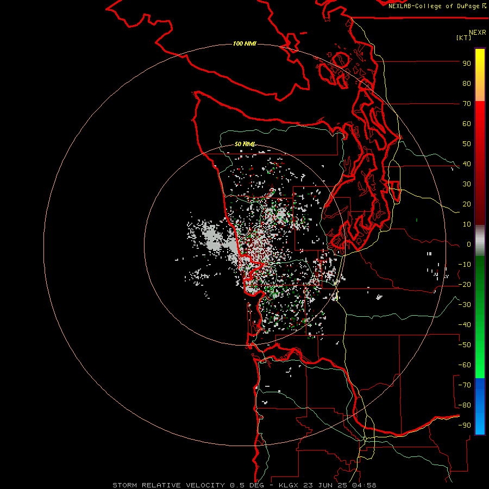The height and width of the screenshot is (489, 489).
Task: Select the -40 value on velocity scale
Action: point(465,325)
